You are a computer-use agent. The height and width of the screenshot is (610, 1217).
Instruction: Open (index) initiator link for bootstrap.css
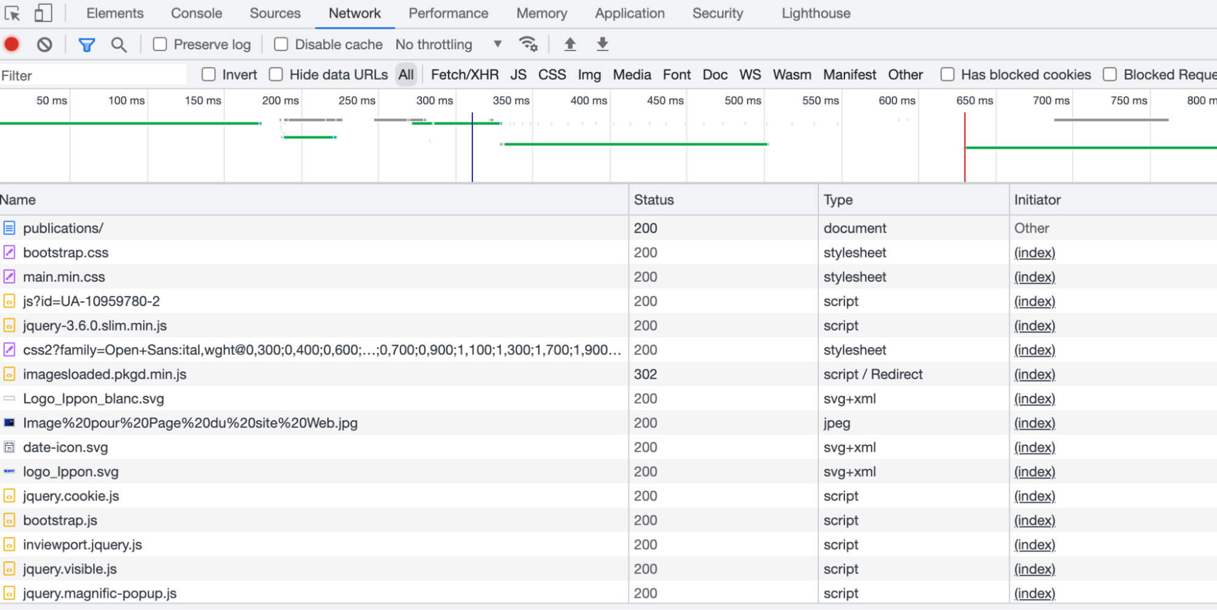pos(1034,253)
